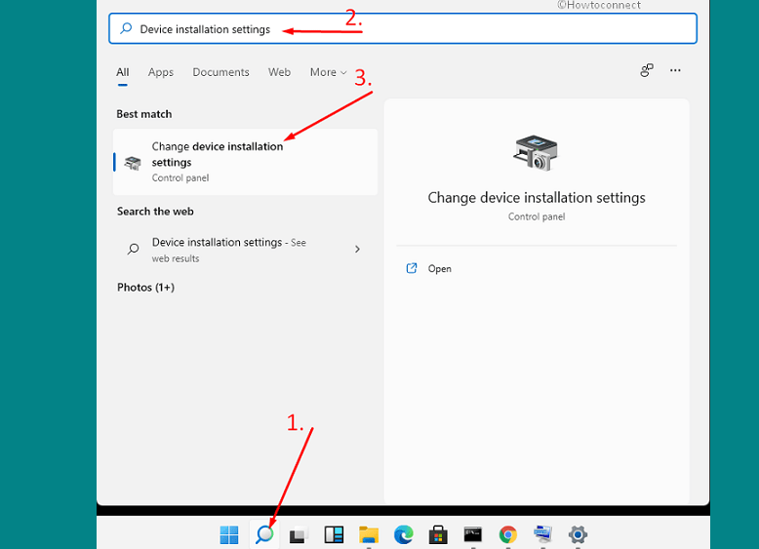Image resolution: width=759 pixels, height=549 pixels.
Task: Click the web search magnifier icon
Action: click(x=133, y=249)
